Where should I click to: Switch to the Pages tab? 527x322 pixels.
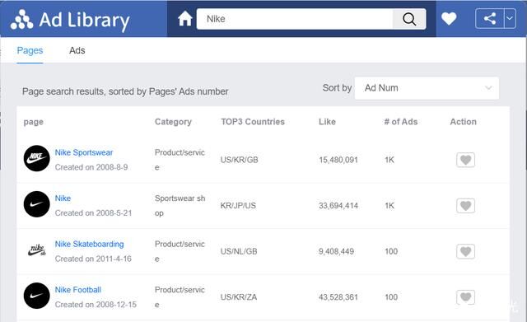coord(30,50)
